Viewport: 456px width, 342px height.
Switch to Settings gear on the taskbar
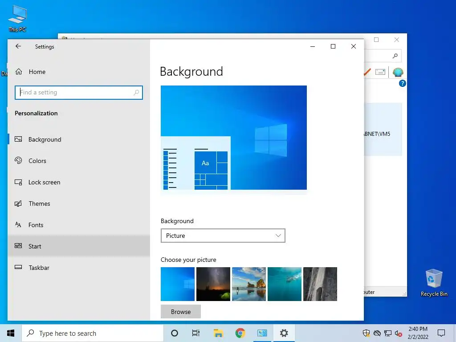point(284,333)
